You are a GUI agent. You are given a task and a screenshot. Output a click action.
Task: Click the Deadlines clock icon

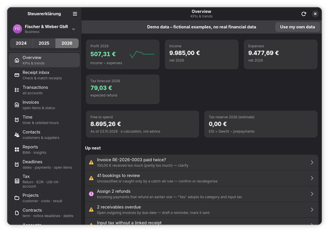17,165
